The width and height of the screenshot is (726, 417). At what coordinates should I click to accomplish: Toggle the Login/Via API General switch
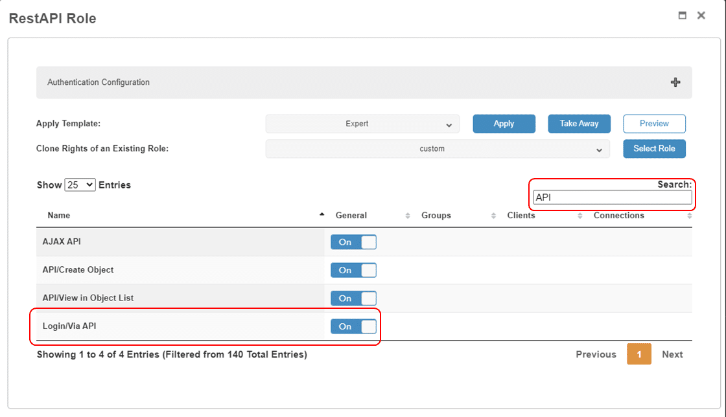[353, 326]
